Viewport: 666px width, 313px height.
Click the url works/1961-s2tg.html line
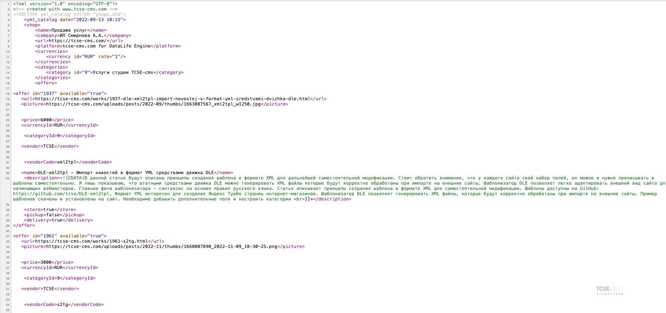point(93,241)
